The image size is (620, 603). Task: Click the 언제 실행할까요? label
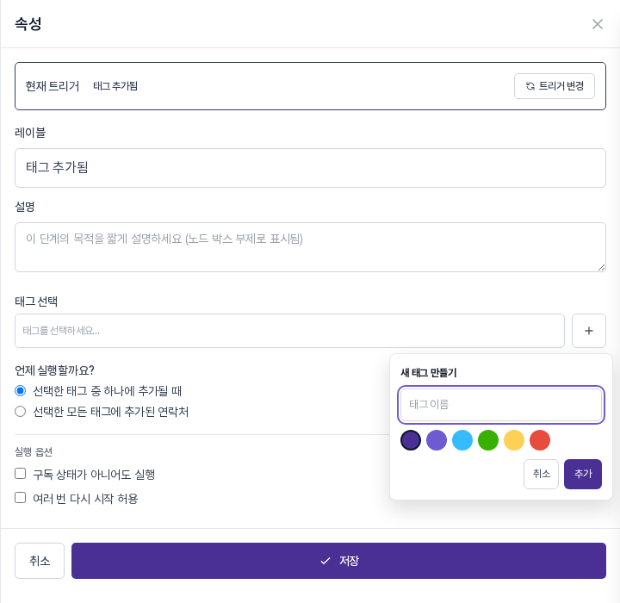tap(54, 370)
